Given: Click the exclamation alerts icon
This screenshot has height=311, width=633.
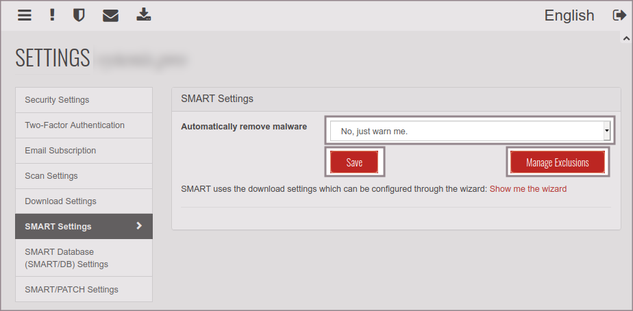Looking at the screenshot, I should tap(52, 15).
